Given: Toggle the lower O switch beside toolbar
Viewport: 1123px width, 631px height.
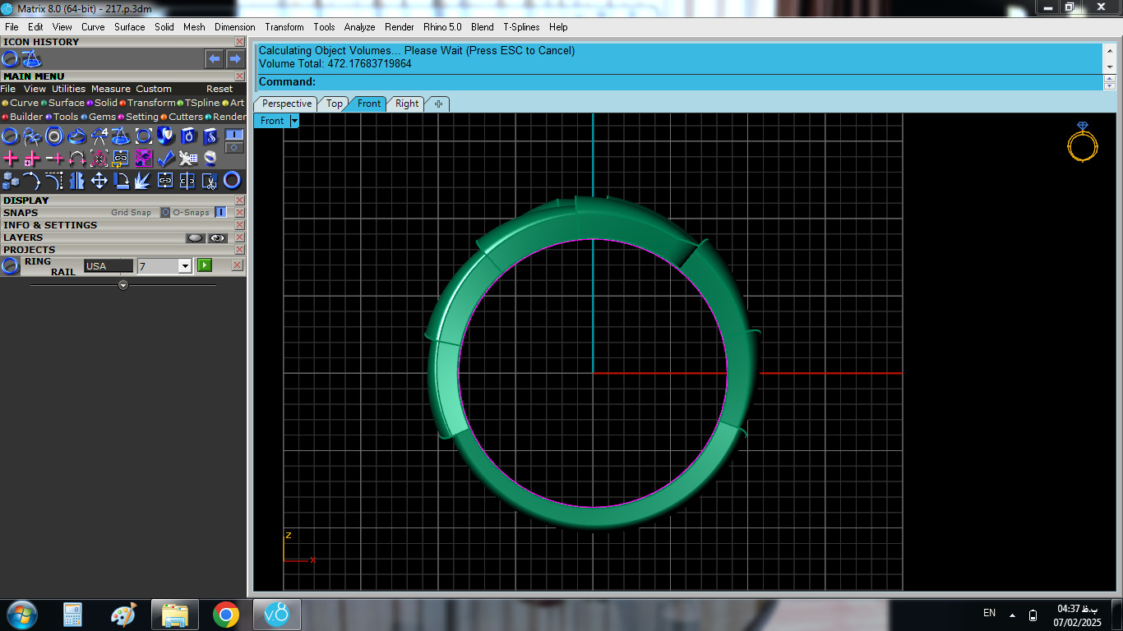Looking at the screenshot, I should pos(234,148).
